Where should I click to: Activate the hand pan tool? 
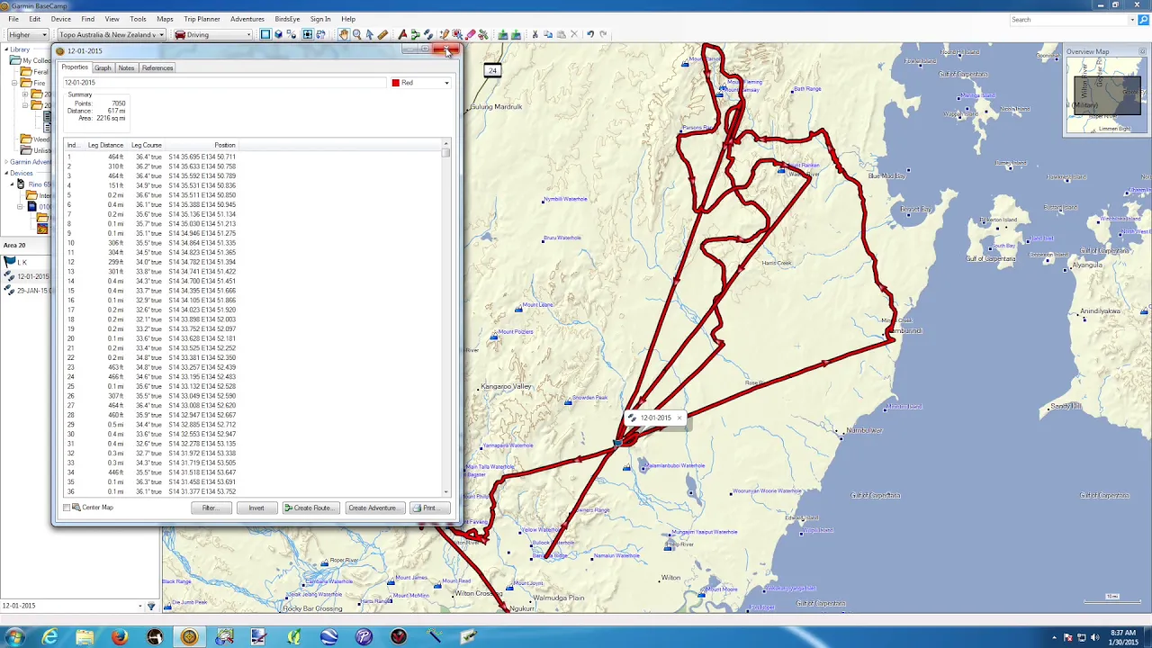click(x=344, y=34)
